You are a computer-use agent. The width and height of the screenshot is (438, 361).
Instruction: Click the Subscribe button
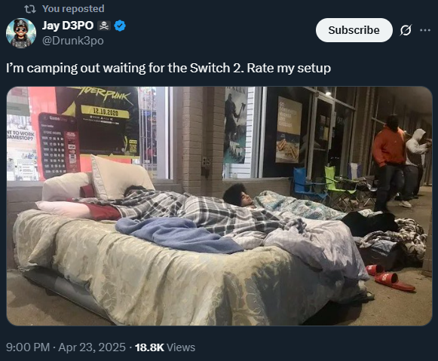tap(354, 30)
